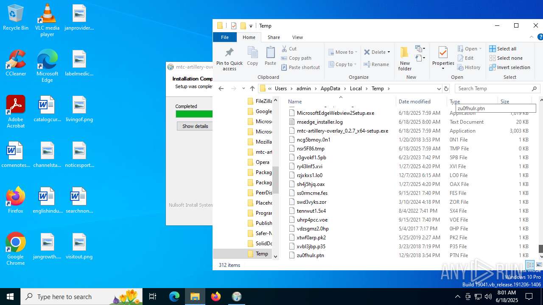Go back with the left arrow
The width and height of the screenshot is (543, 305).
pyautogui.click(x=221, y=89)
